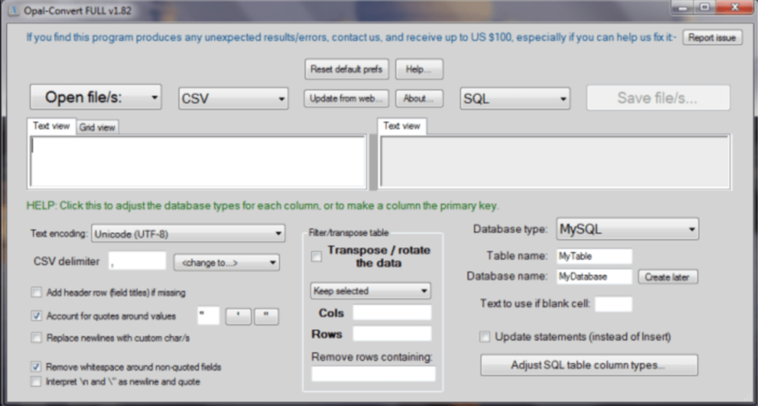
Task: Click Reset default prefs button
Action: [347, 70]
